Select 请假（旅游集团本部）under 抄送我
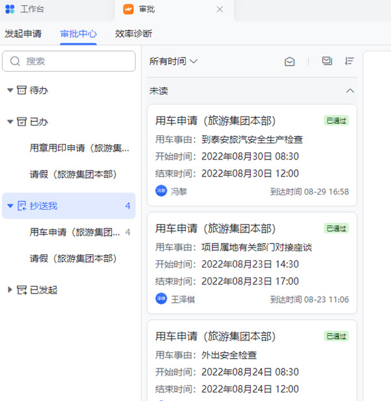 click(x=73, y=258)
